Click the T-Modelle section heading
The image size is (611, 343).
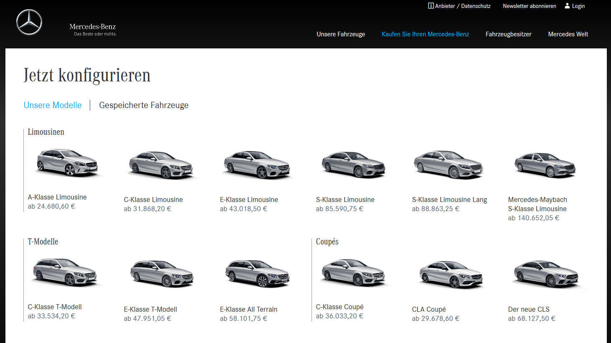[x=43, y=242]
